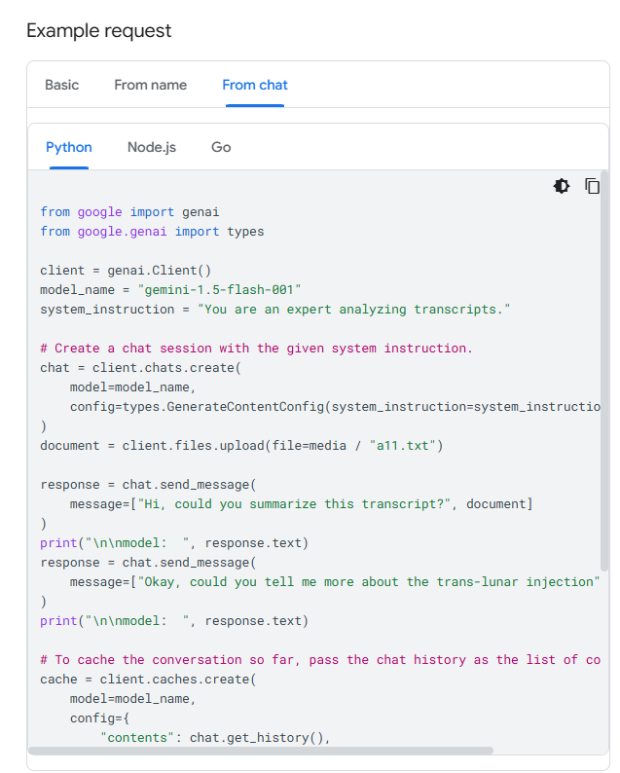Click the client.files.upload call

(x=182, y=445)
